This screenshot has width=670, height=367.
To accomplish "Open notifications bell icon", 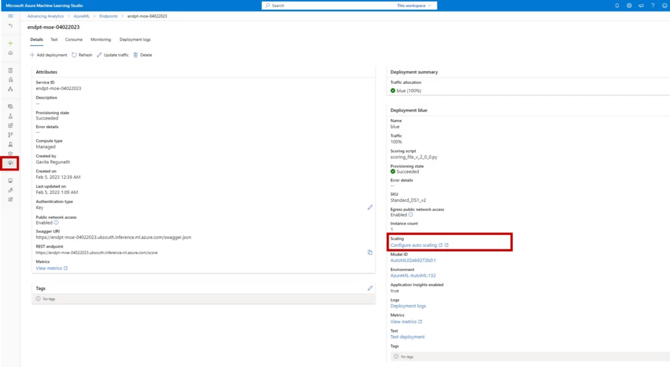I will (x=617, y=5).
